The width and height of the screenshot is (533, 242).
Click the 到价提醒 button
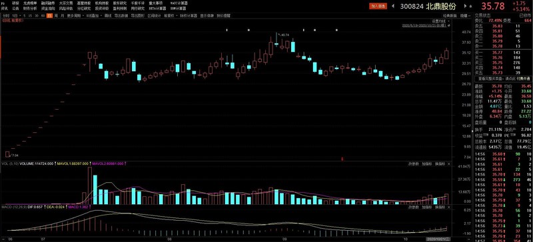[223, 15]
